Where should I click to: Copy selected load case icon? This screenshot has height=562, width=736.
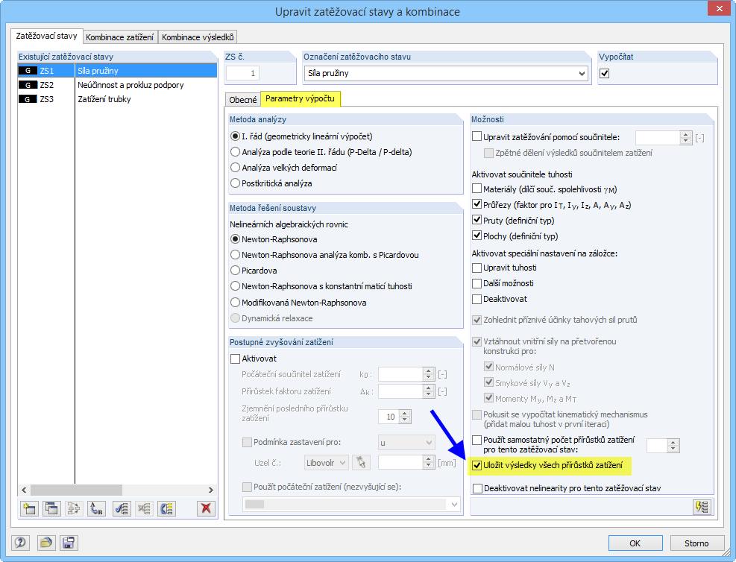click(x=51, y=508)
